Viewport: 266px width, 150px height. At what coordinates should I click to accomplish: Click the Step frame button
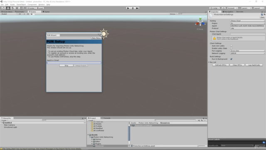click(x=137, y=8)
